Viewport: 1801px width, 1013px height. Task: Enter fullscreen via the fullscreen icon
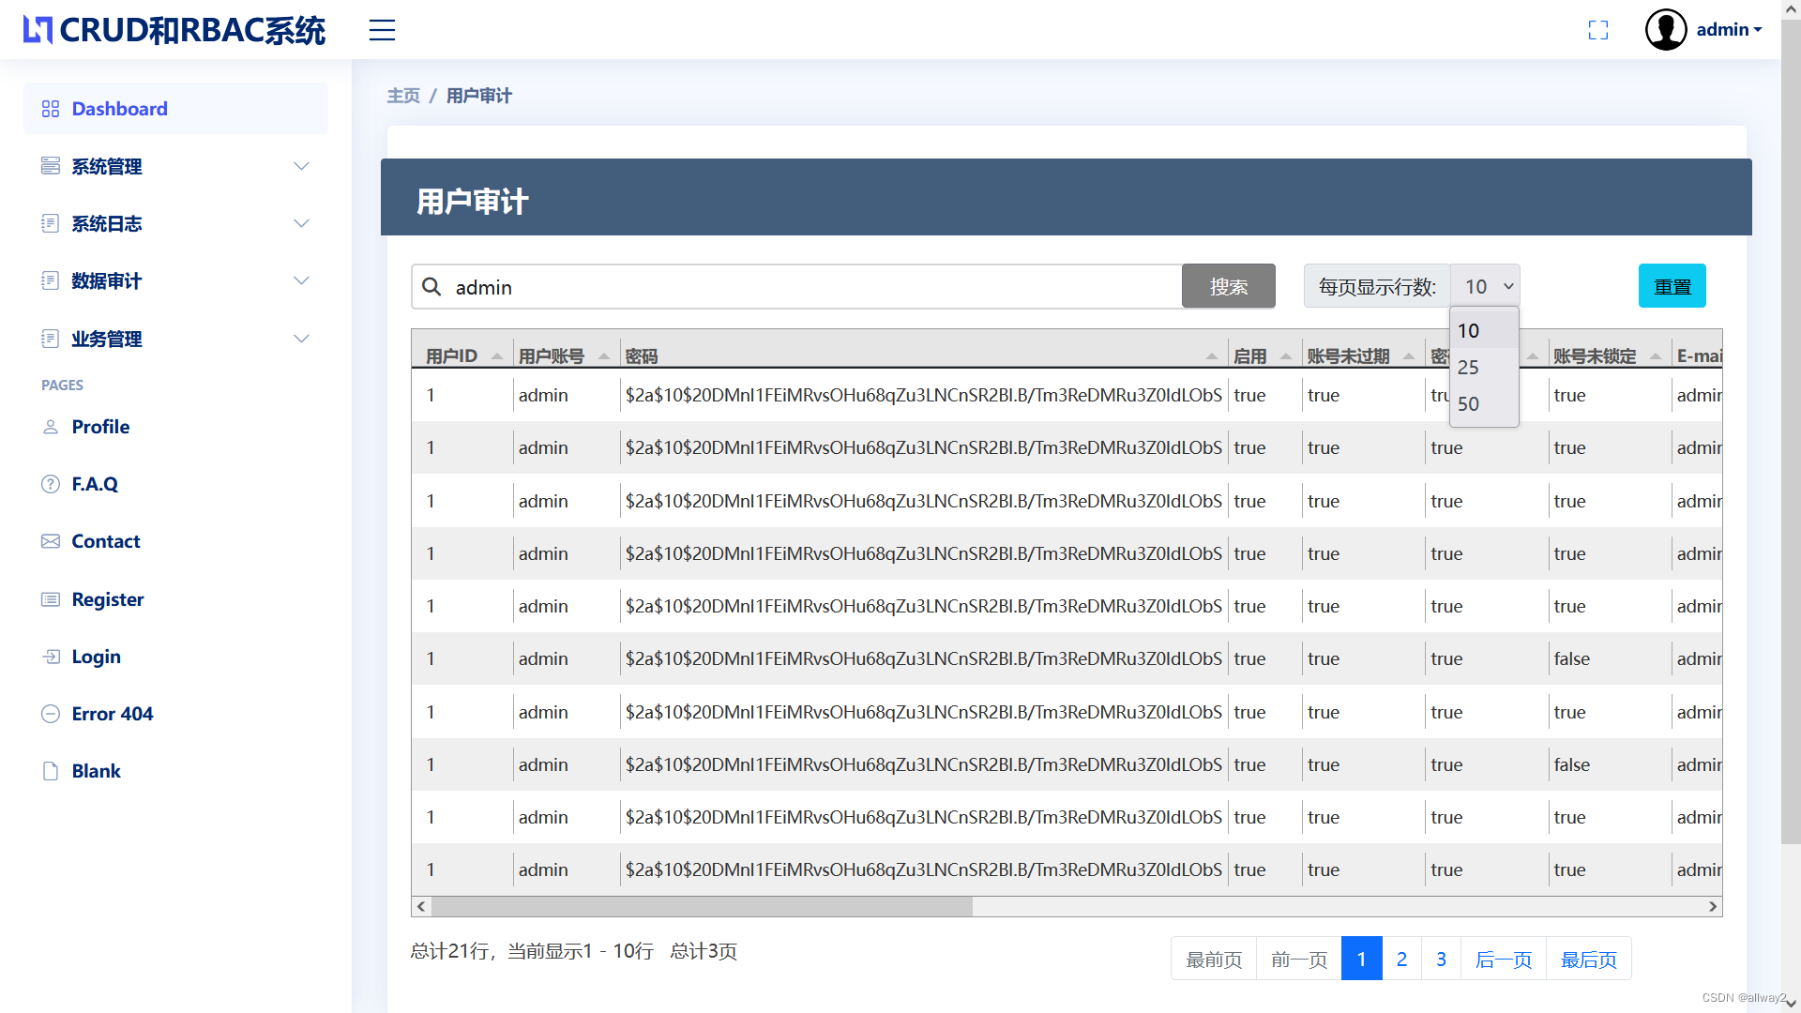pyautogui.click(x=1598, y=30)
